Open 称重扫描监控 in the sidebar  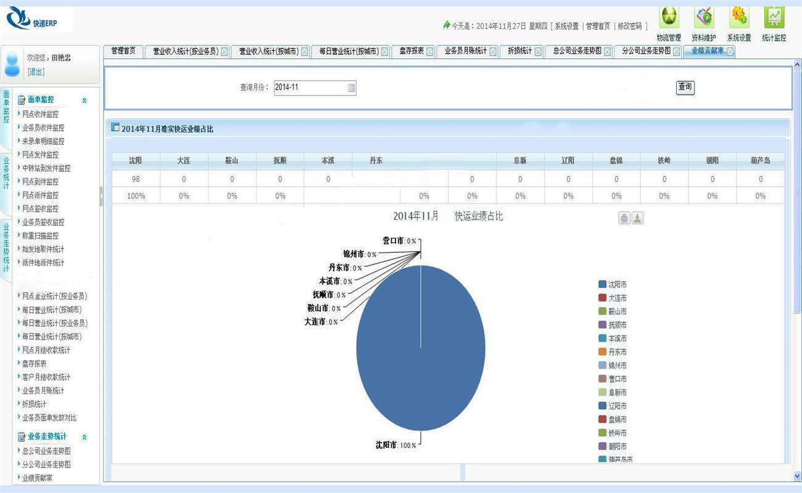tap(40, 236)
